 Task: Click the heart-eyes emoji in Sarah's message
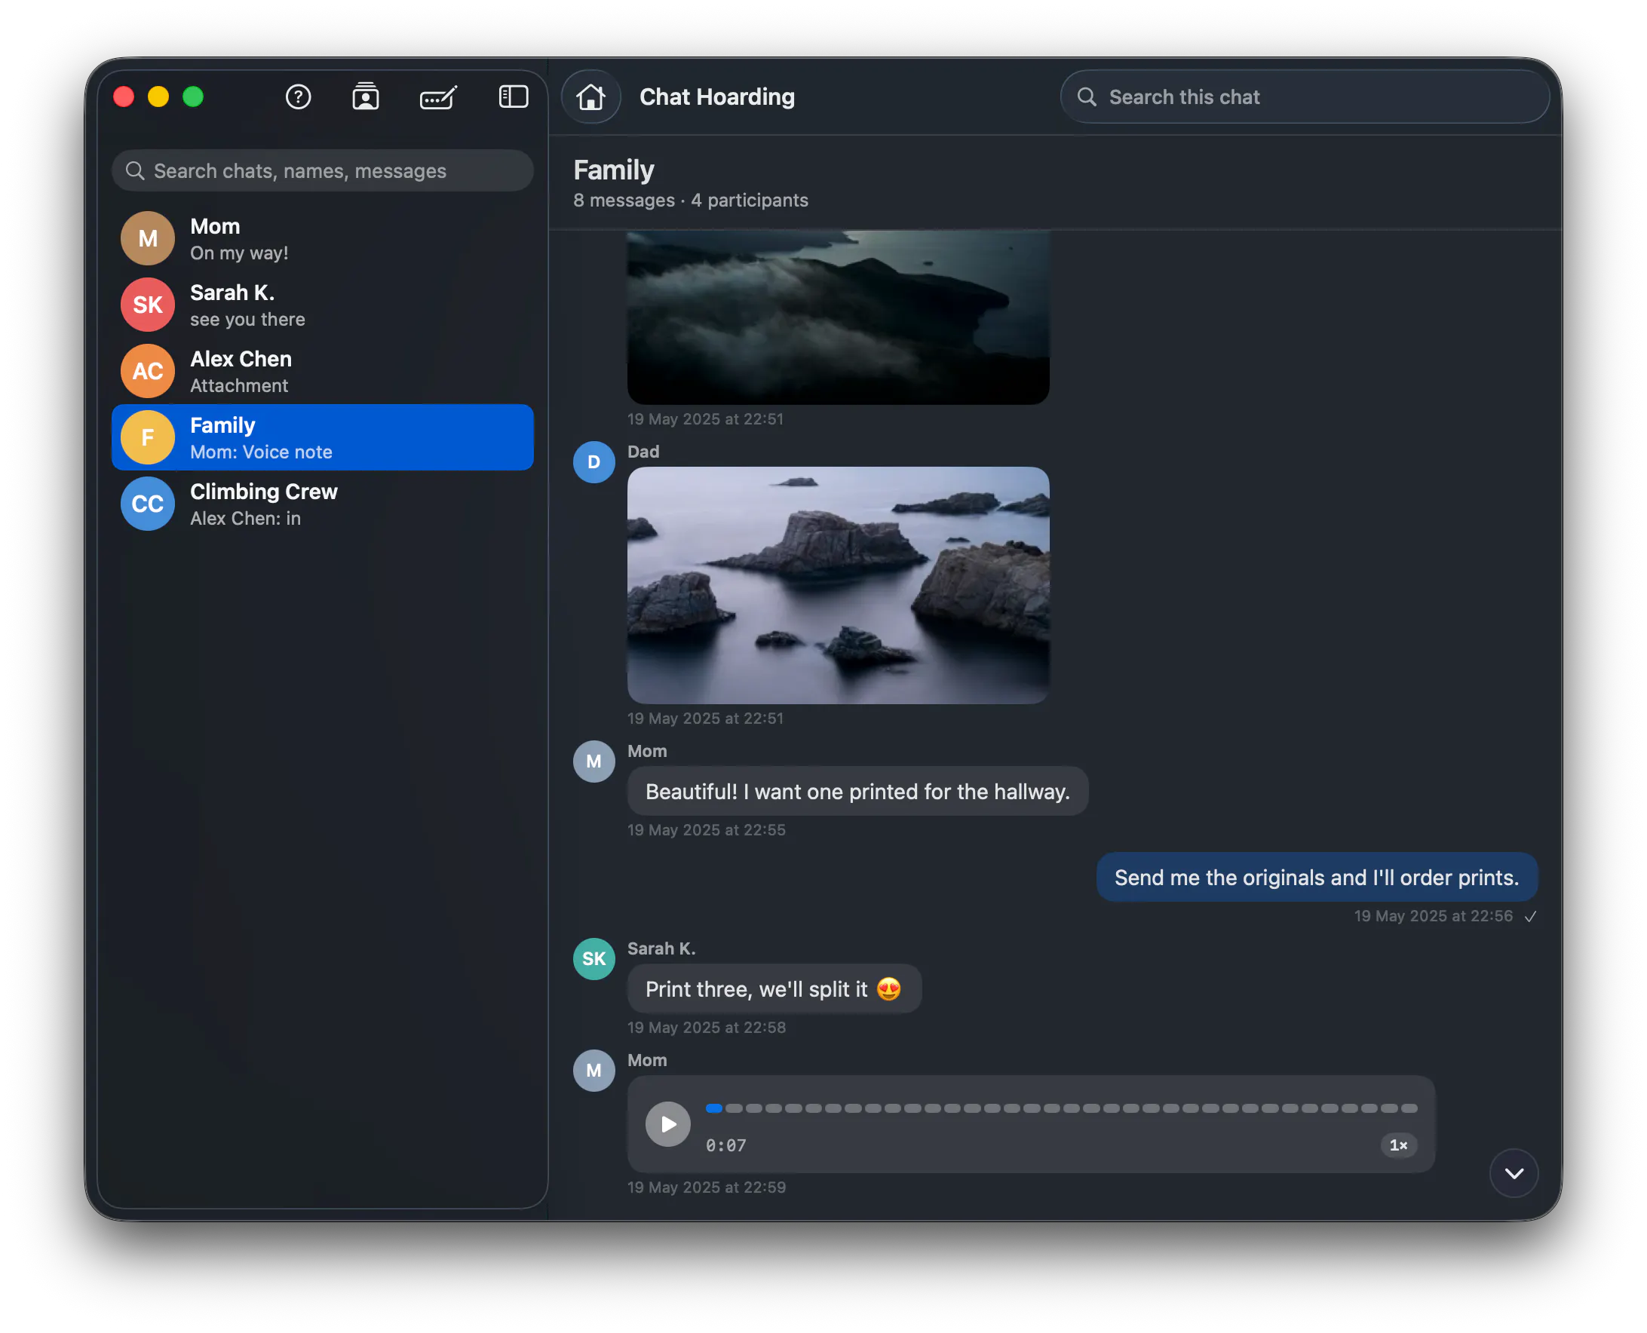pos(888,988)
